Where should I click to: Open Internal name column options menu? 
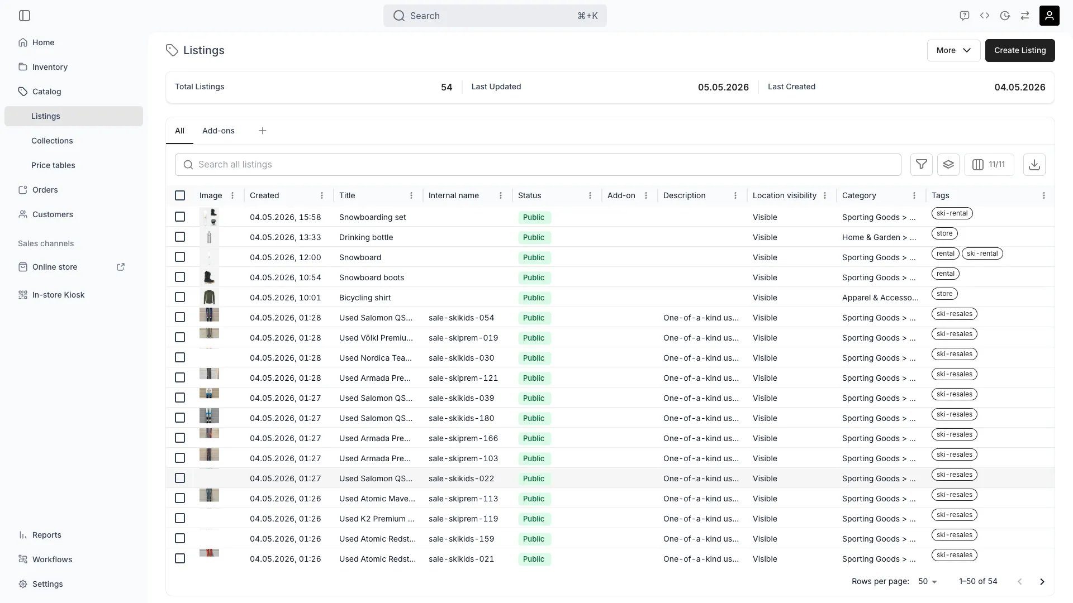(x=501, y=195)
